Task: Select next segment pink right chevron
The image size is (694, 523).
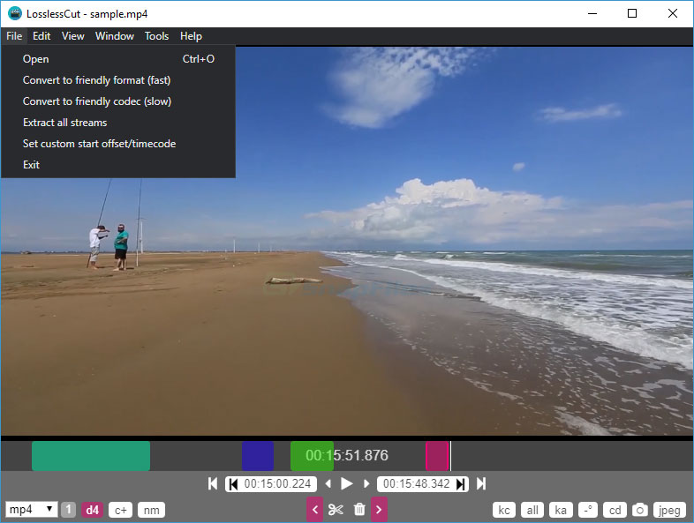Action: click(380, 509)
